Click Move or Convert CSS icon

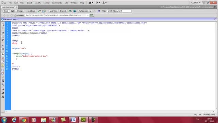3,84
